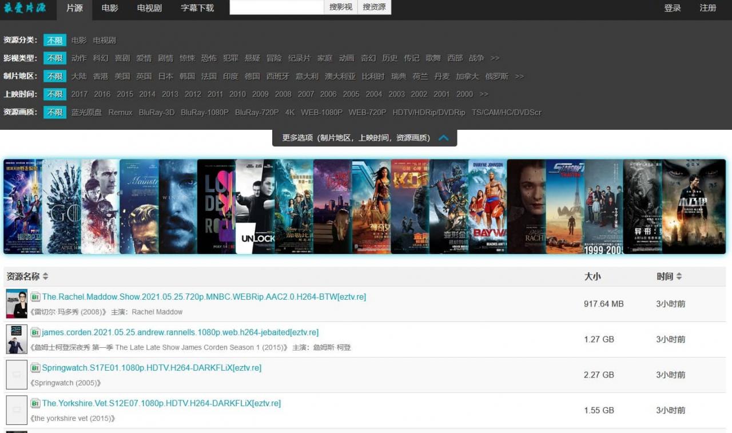Click BT icon beside james.corden torrent
732x433 pixels.
(35, 332)
